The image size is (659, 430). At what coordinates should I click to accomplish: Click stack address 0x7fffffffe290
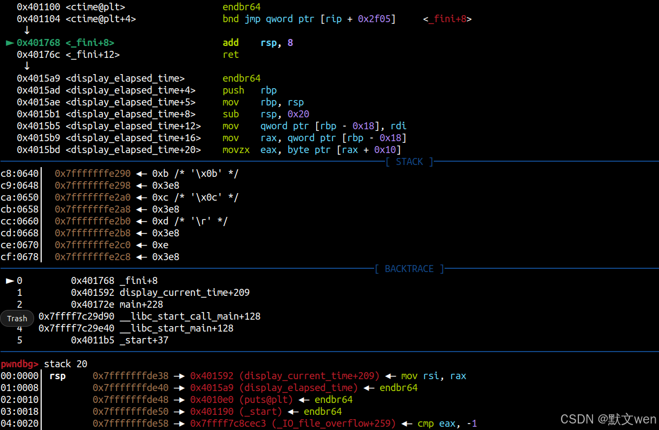tap(93, 173)
